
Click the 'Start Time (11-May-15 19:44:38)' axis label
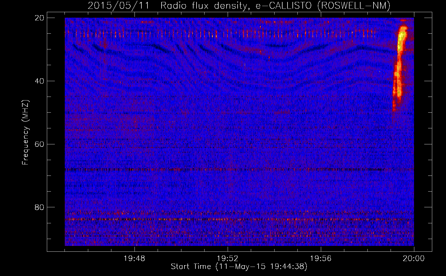[x=239, y=267]
